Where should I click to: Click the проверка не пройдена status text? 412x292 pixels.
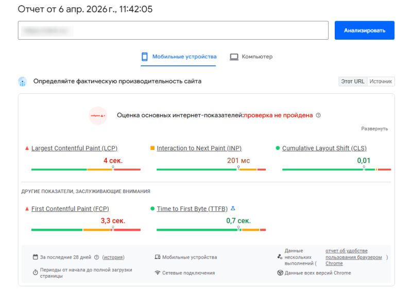click(278, 115)
